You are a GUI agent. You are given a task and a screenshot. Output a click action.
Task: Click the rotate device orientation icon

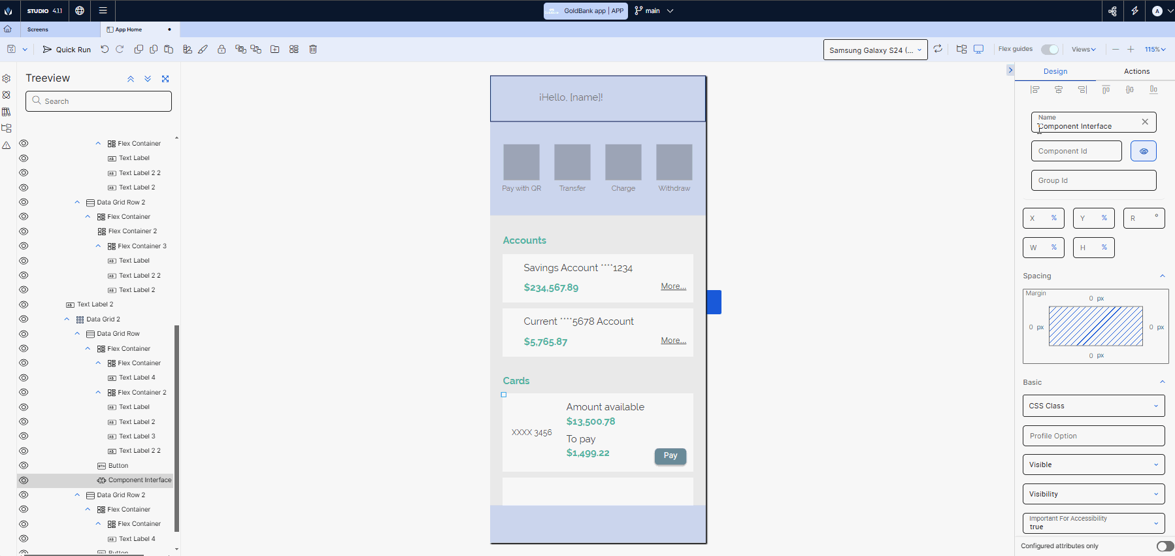(938, 49)
